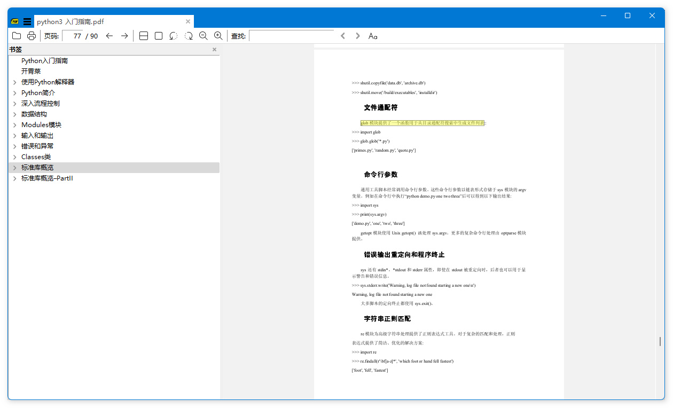Viewport: 673px width, 408px height.
Task: Zoom out using the minus magnifier
Action: click(204, 36)
